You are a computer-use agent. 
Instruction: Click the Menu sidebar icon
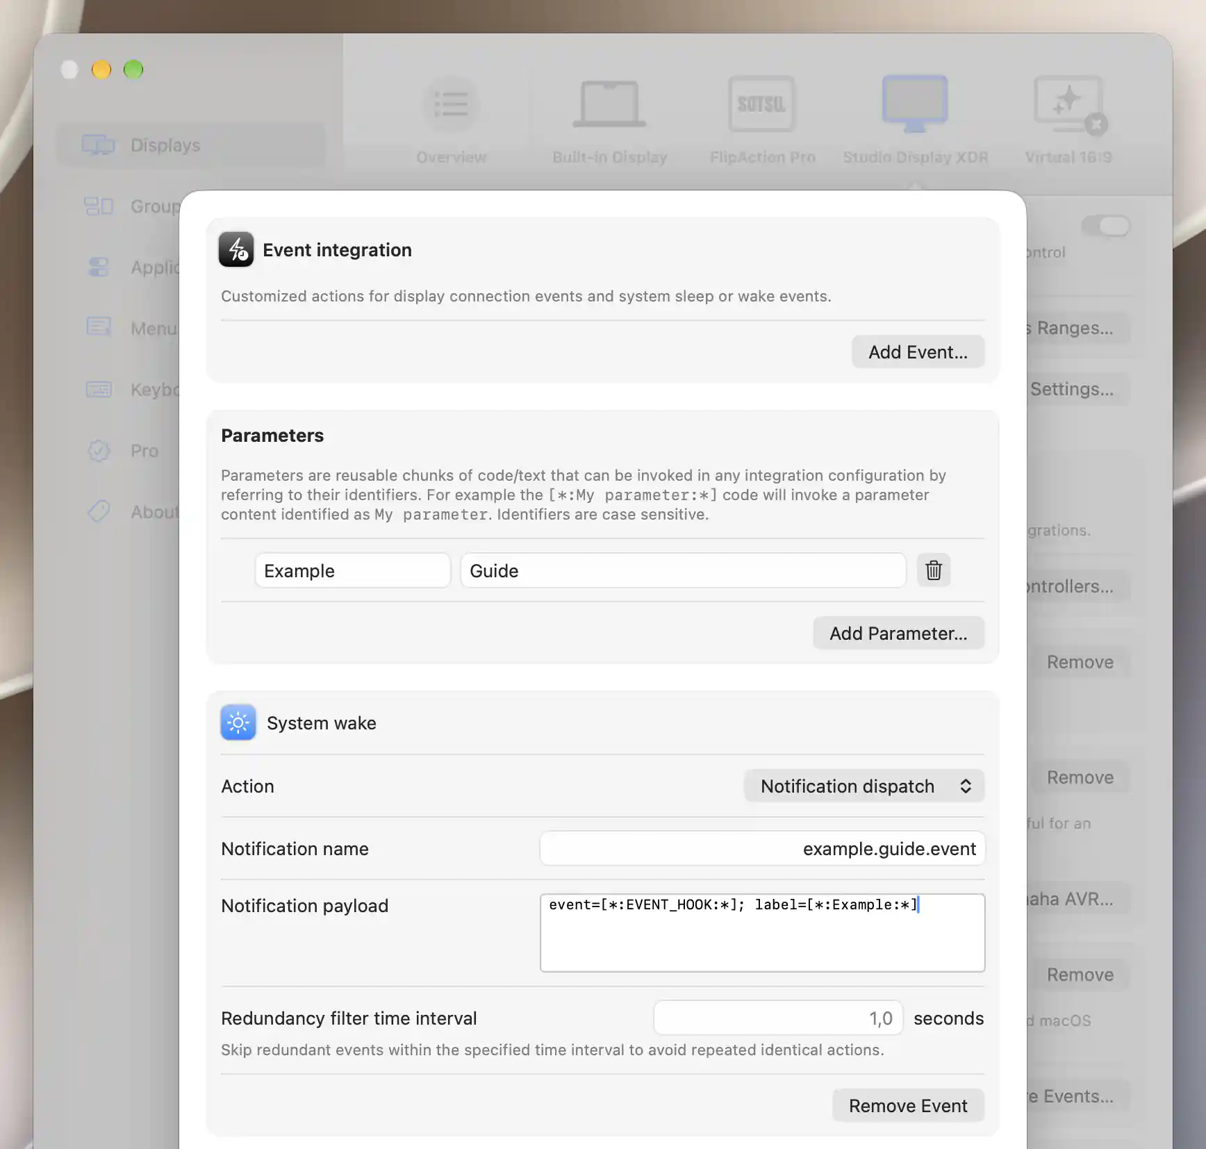[x=99, y=327]
